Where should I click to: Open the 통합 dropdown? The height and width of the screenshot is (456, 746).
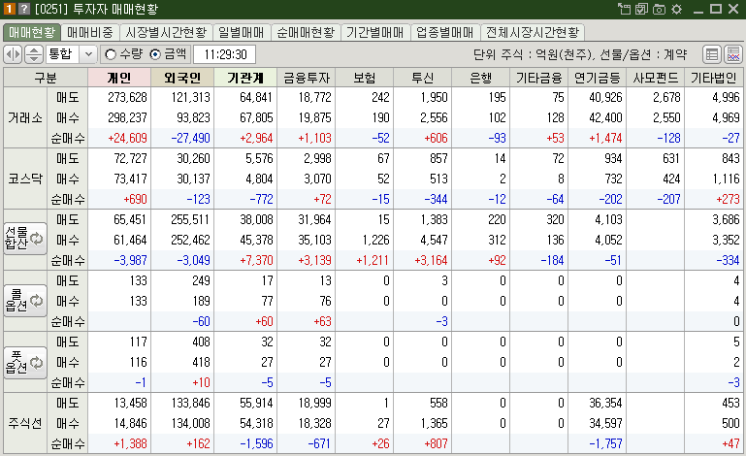coord(88,54)
